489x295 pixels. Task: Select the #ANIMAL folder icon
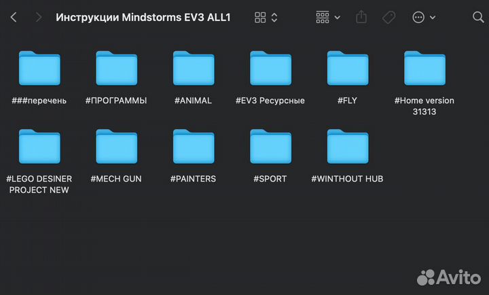pos(194,69)
